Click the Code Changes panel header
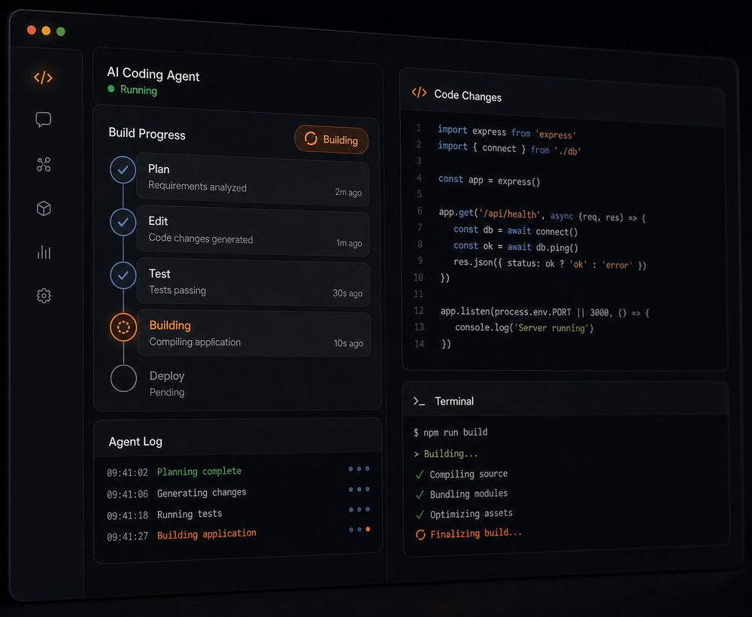Screen dimensions: 752x617 [562, 97]
